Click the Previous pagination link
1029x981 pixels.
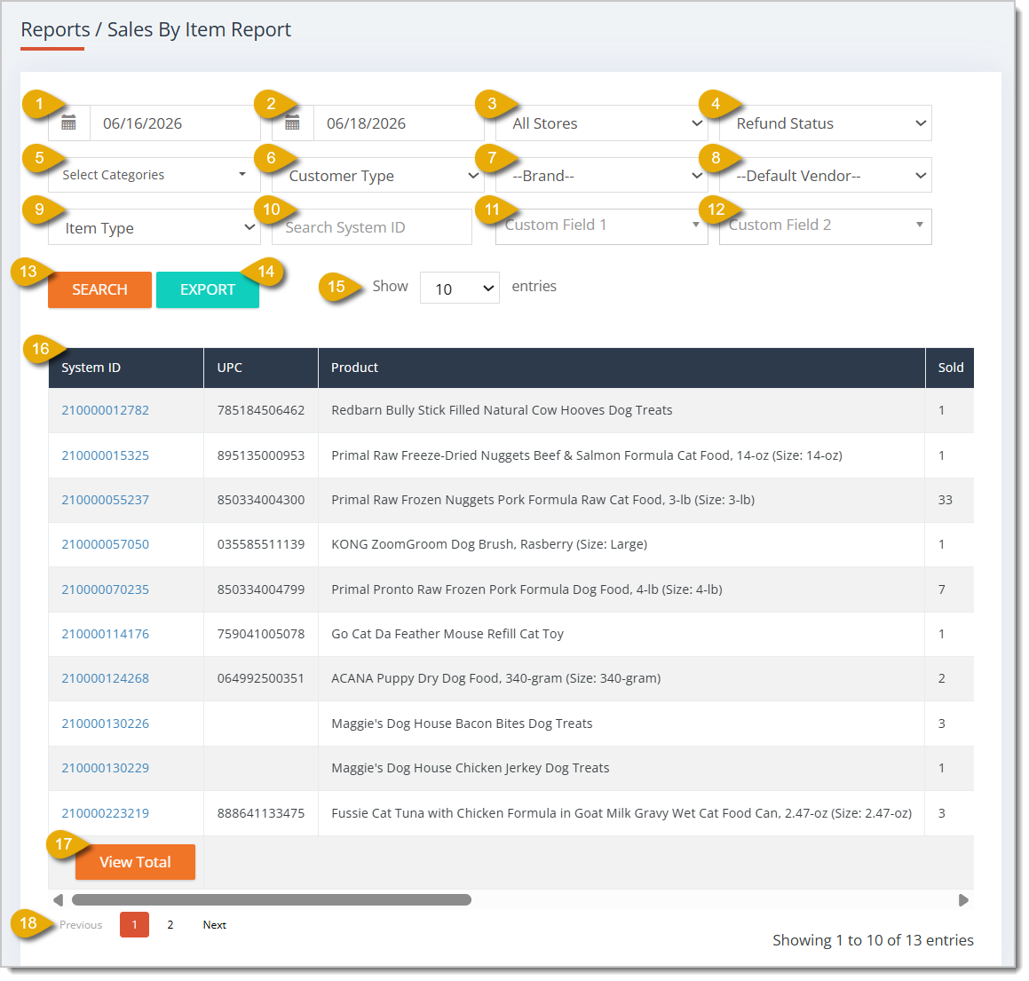(81, 924)
